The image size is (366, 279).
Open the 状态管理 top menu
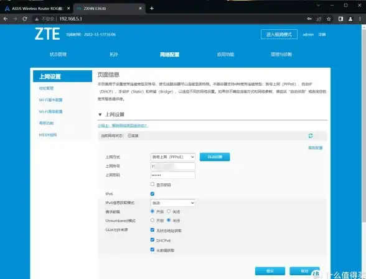58,54
